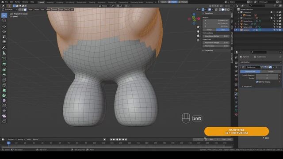Select the Poly Build tool
Viewport: 283px width, 159px height.
(4, 90)
